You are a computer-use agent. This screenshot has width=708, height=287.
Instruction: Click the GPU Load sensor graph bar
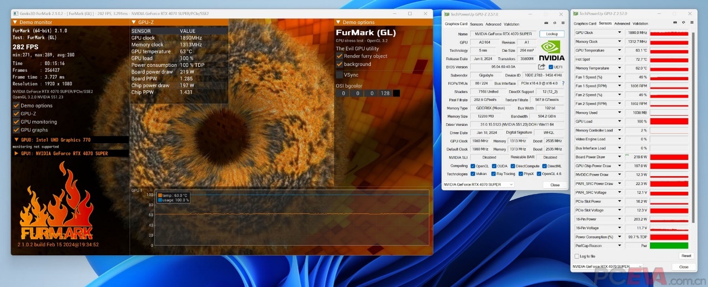(x=669, y=121)
